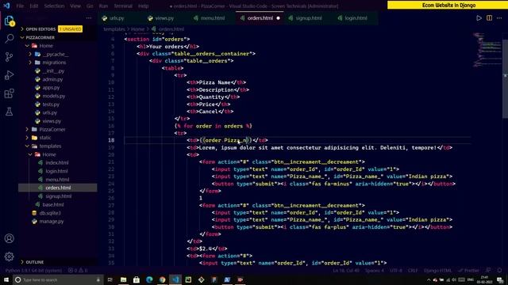Open the Terminal menu
This screenshot has height=285, width=508.
123,6
